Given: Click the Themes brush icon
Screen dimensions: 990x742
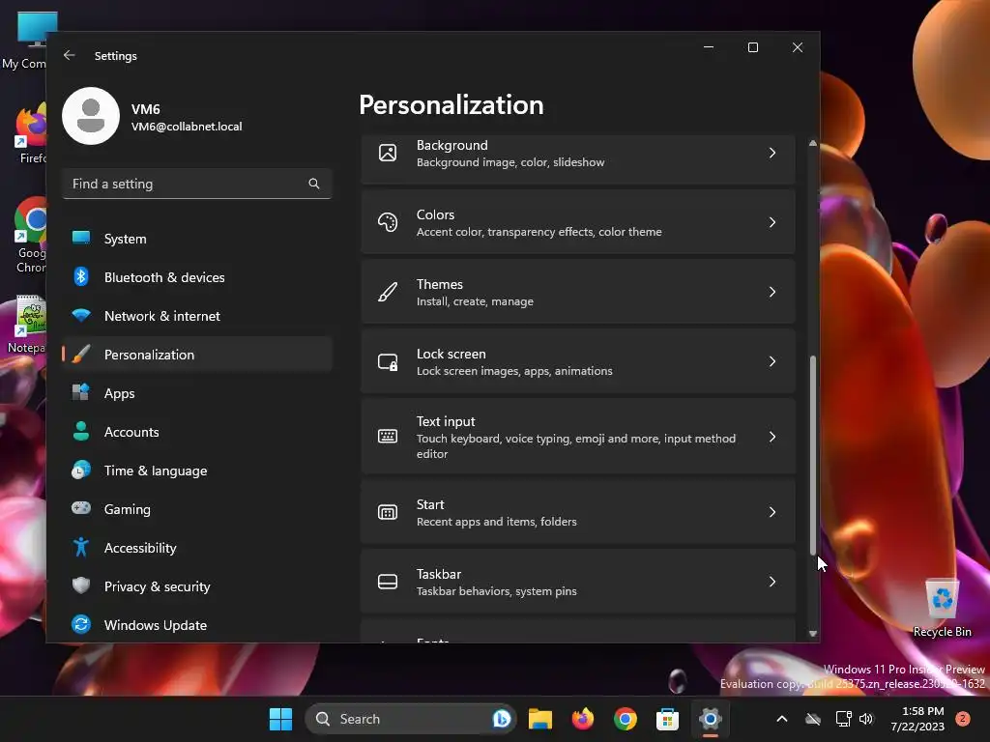Looking at the screenshot, I should pyautogui.click(x=388, y=292).
